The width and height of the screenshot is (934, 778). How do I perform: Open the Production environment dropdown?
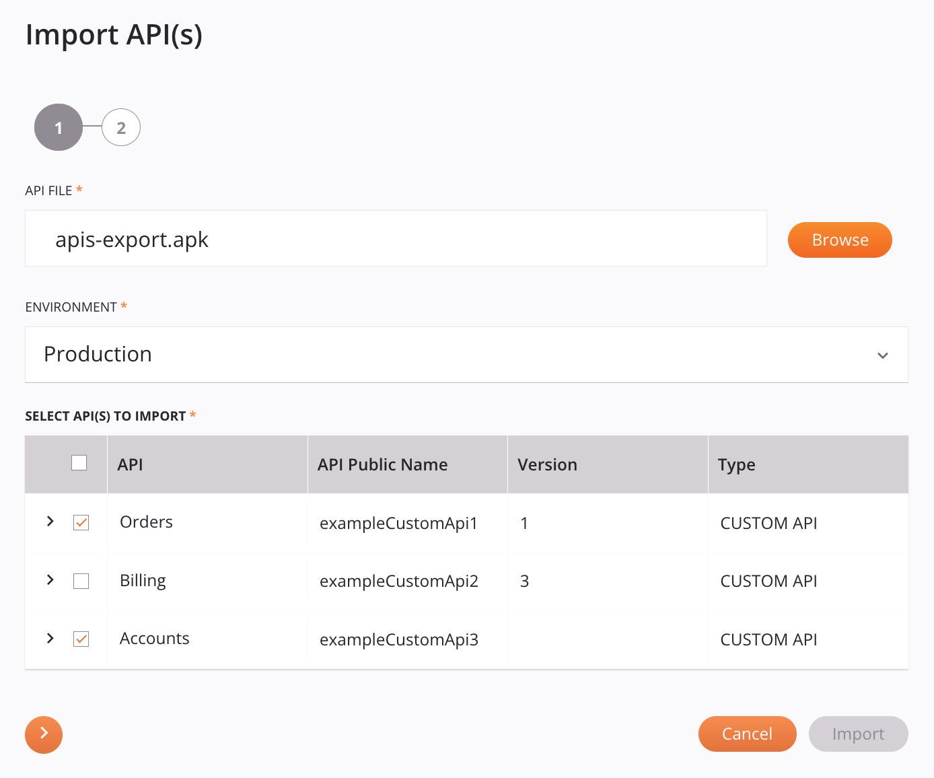(x=466, y=355)
